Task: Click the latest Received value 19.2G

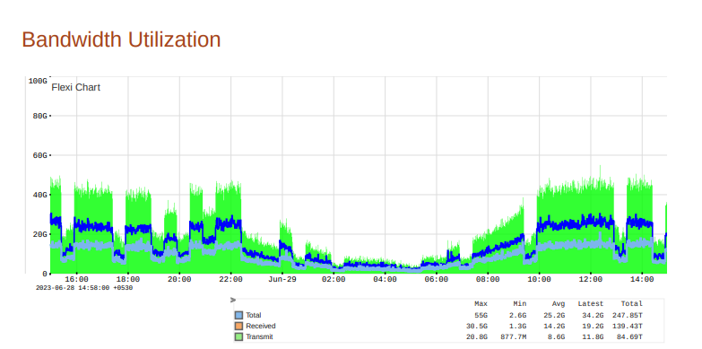Action: pyautogui.click(x=593, y=327)
